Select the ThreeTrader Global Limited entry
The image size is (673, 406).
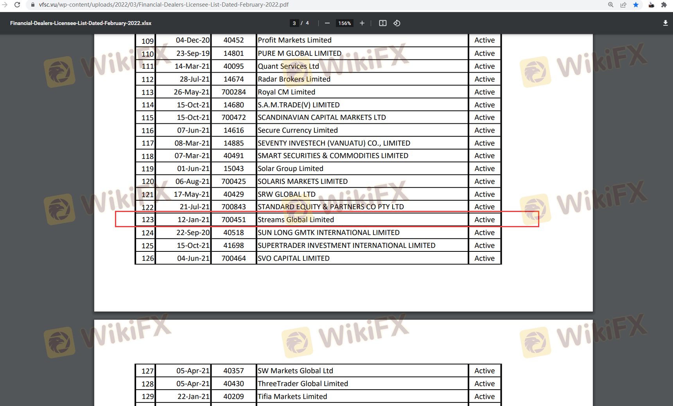(303, 384)
